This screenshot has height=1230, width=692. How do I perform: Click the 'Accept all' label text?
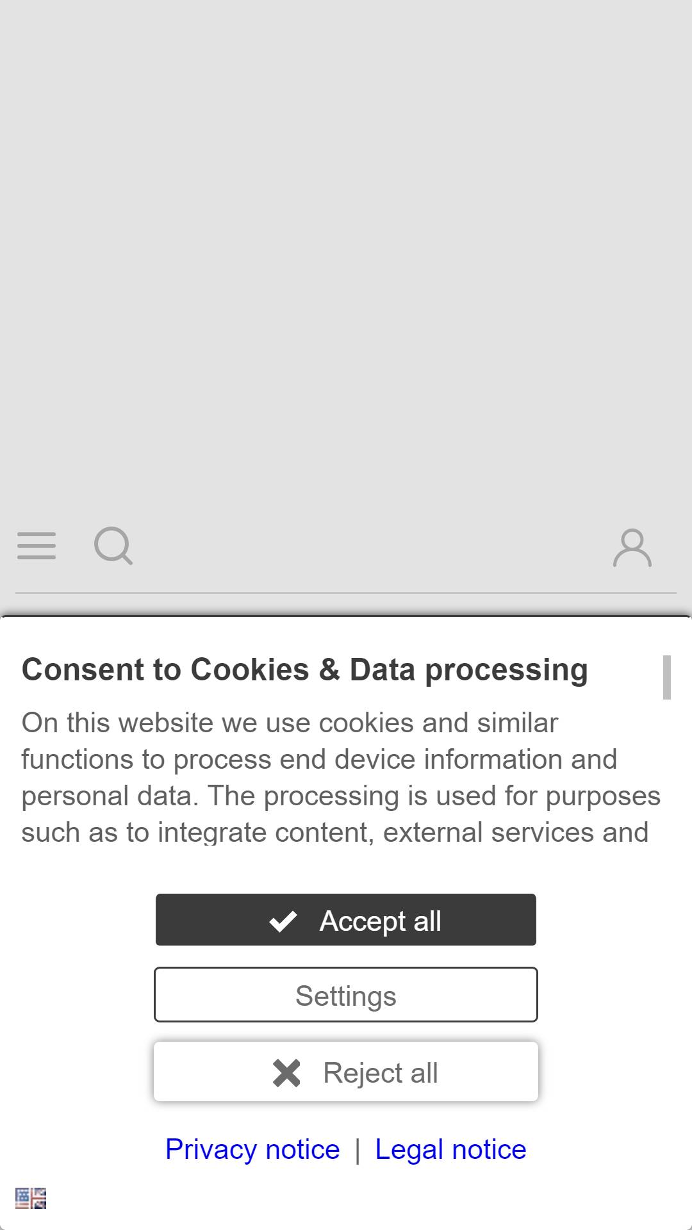(381, 921)
